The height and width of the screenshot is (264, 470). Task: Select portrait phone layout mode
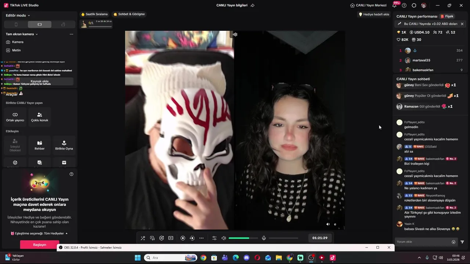[x=16, y=25]
